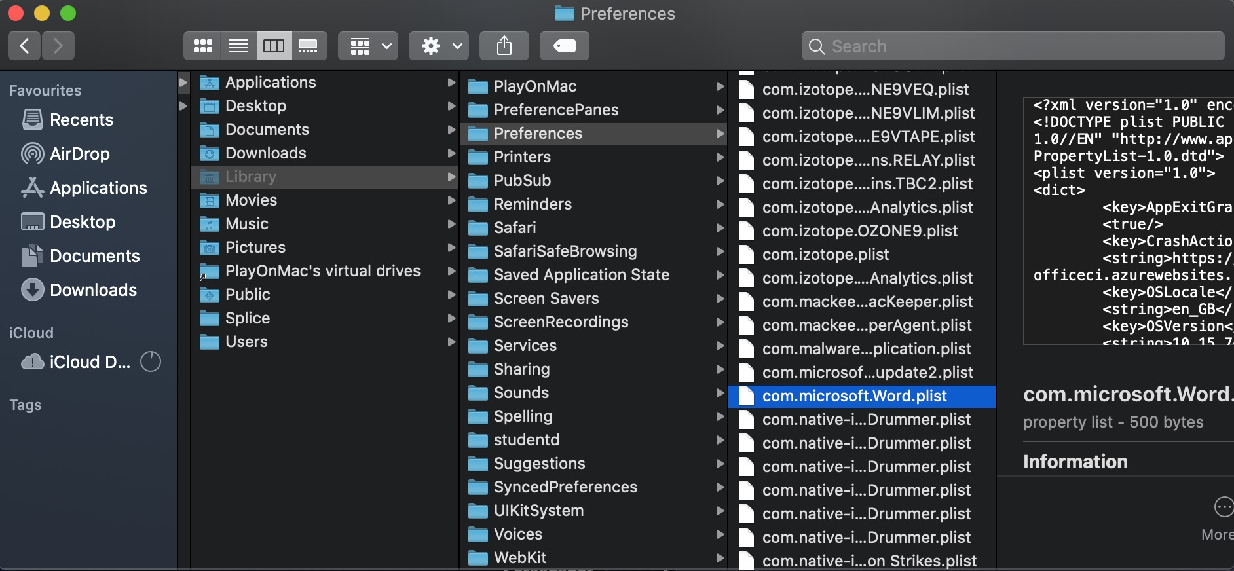Expand Splice folder using its arrow
This screenshot has height=571, width=1234.
point(451,318)
